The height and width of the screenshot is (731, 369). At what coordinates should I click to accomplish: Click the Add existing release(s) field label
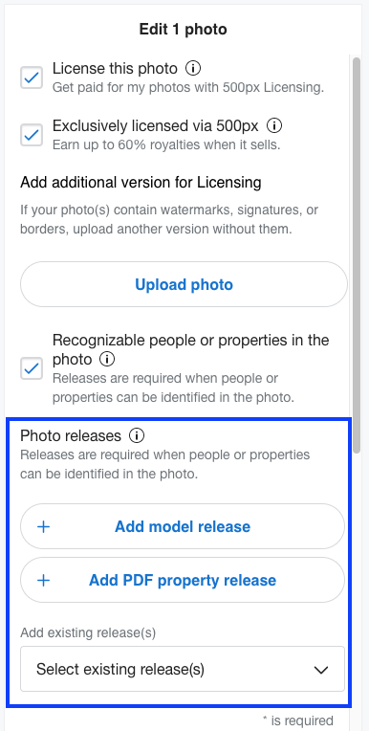click(x=88, y=633)
